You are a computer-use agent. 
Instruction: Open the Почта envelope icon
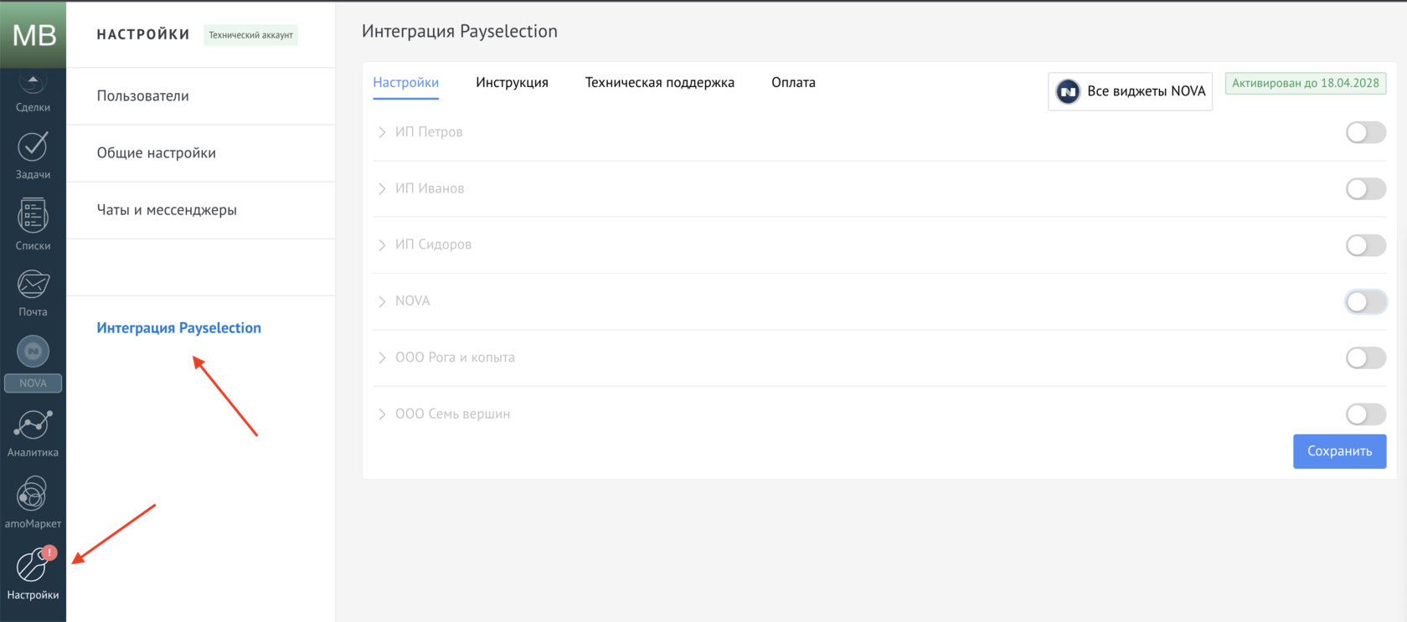pyautogui.click(x=33, y=286)
